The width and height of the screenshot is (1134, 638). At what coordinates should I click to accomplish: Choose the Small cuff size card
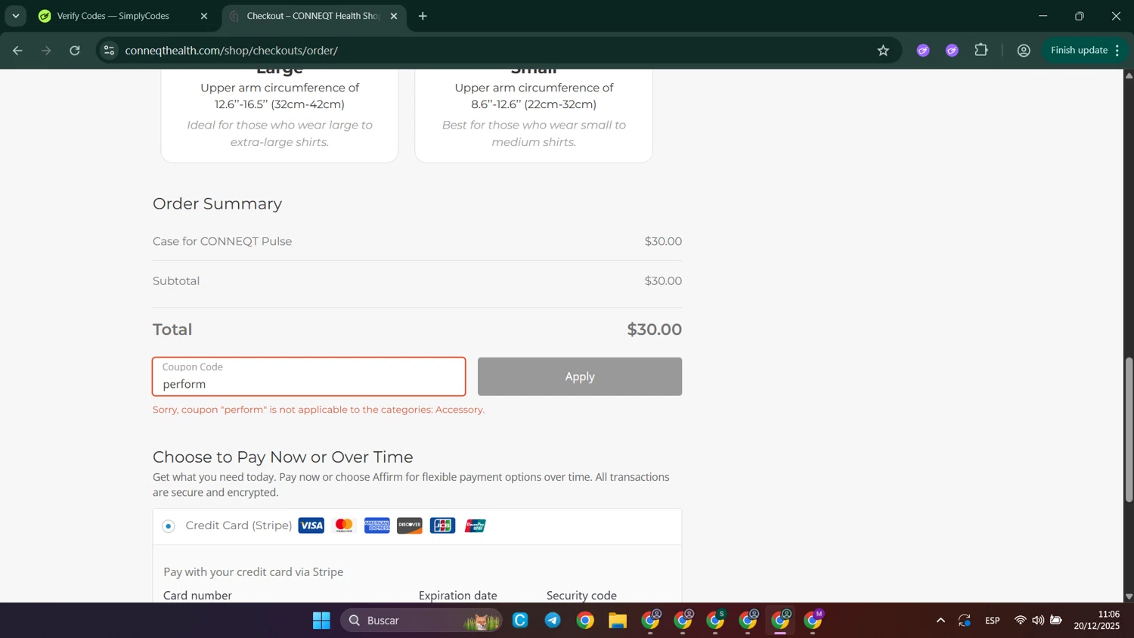click(534, 115)
